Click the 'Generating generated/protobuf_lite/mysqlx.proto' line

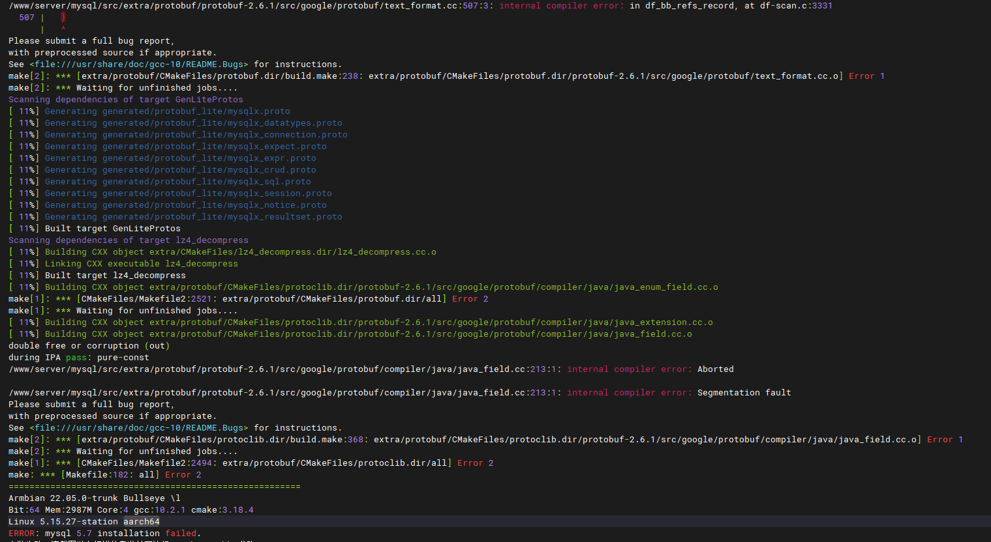[x=149, y=111]
